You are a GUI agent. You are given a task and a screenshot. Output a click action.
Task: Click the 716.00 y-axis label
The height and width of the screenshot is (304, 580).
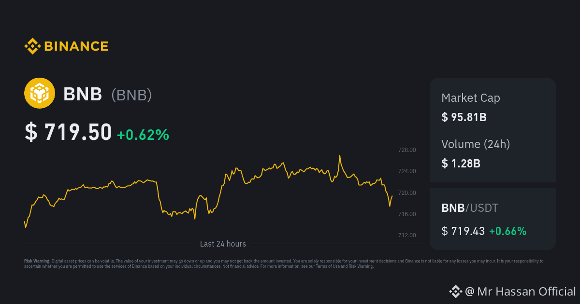tap(406, 214)
